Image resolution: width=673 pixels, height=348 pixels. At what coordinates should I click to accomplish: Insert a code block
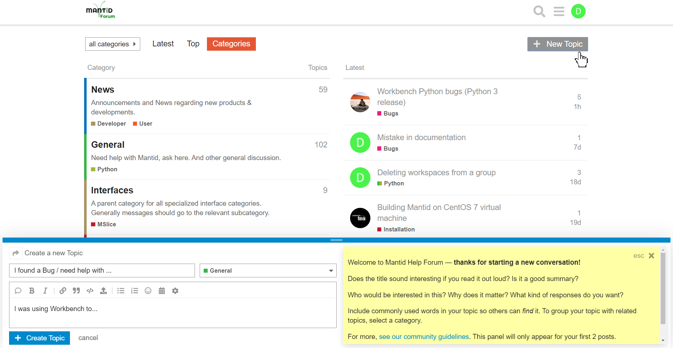coord(90,290)
